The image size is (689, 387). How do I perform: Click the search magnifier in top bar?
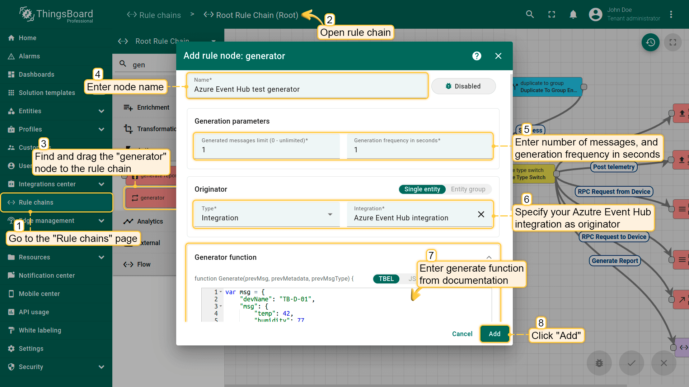[530, 14]
